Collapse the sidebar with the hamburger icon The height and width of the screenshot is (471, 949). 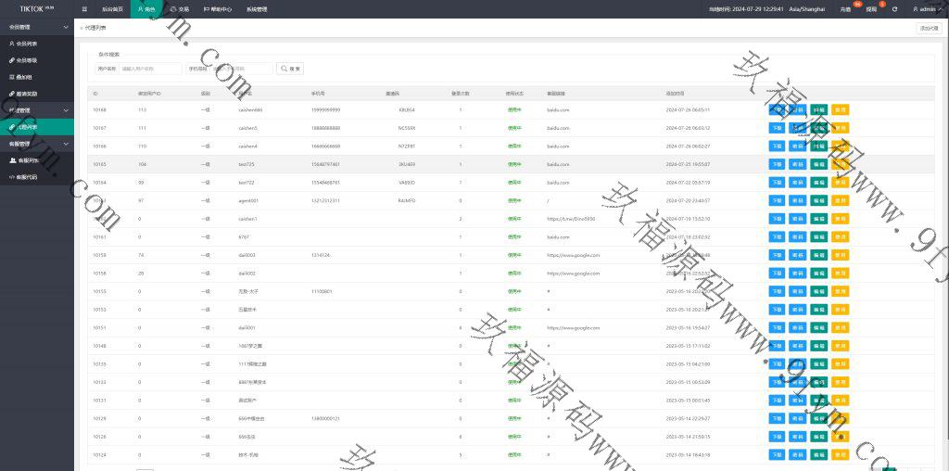85,8
